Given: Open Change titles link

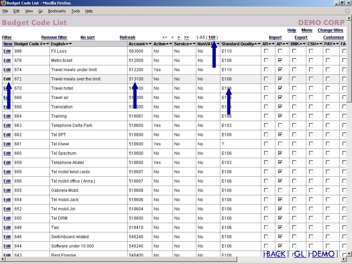Looking at the screenshot, I should coord(330,30).
